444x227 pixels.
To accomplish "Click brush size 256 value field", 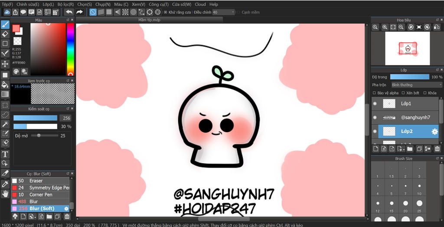I will pos(65,118).
